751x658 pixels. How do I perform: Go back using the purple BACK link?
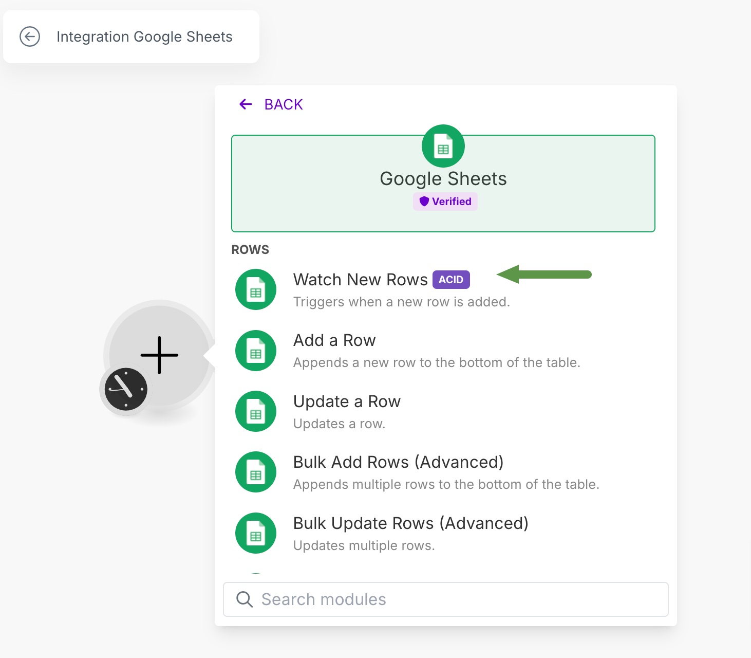(x=271, y=104)
